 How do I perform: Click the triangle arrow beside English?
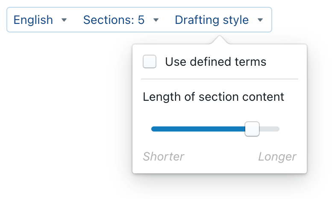(x=64, y=20)
